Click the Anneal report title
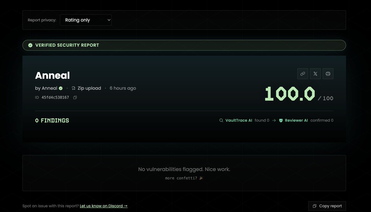Image resolution: width=371 pixels, height=212 pixels. tap(53, 76)
